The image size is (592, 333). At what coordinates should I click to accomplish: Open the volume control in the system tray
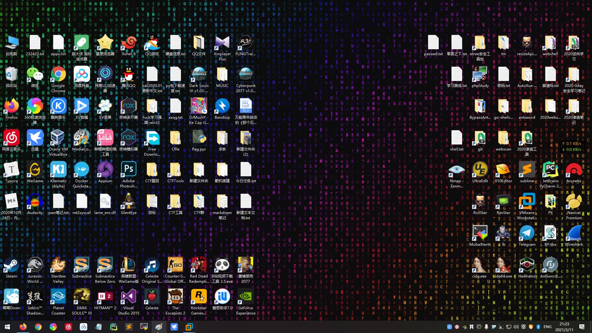(x=516, y=327)
